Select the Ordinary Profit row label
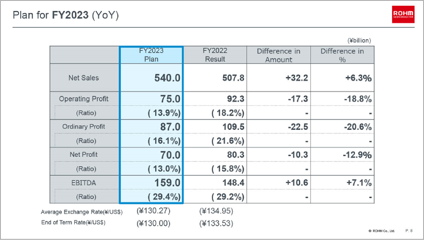This screenshot has width=424, height=240. [84, 127]
